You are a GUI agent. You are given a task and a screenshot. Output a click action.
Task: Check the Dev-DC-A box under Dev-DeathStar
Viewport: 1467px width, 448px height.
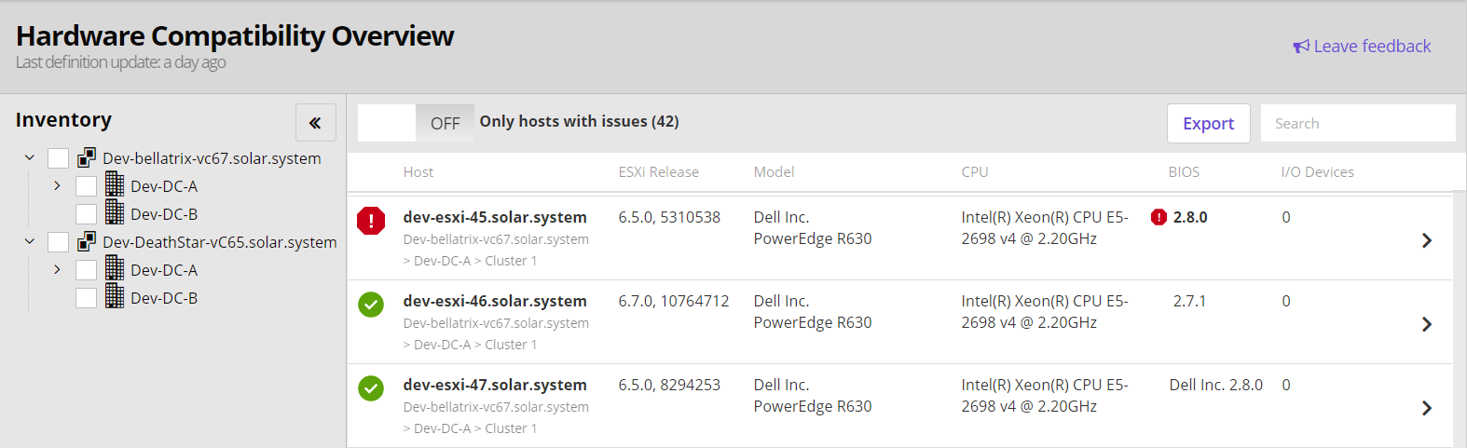(x=86, y=270)
